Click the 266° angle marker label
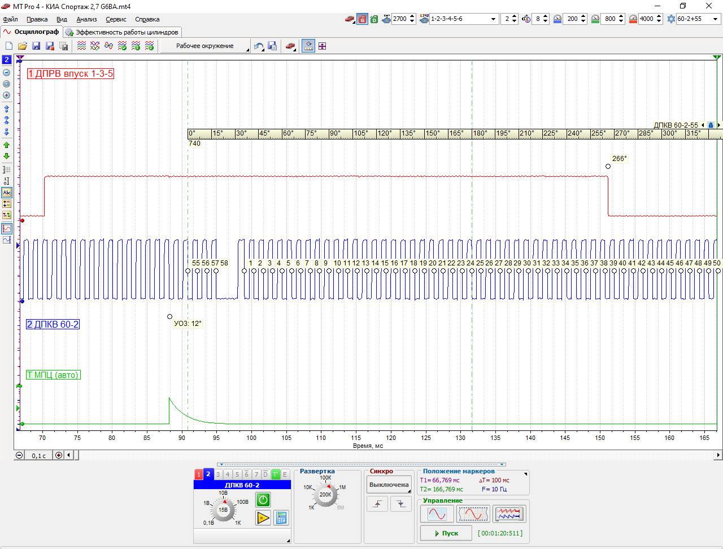Viewport: 723px width, 549px height. click(619, 159)
